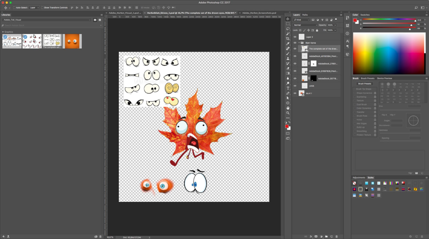Choose the Hand tool
This screenshot has width=429, height=239.
click(x=288, y=108)
